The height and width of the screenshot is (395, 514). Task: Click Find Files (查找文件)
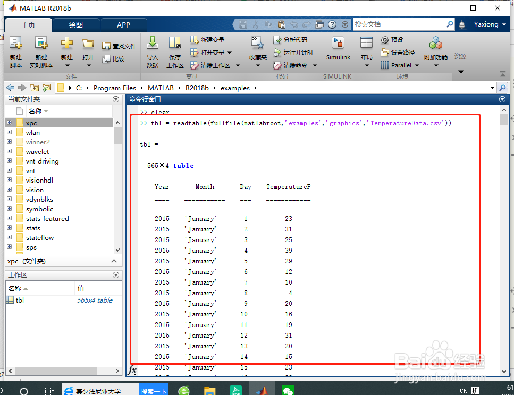point(119,46)
